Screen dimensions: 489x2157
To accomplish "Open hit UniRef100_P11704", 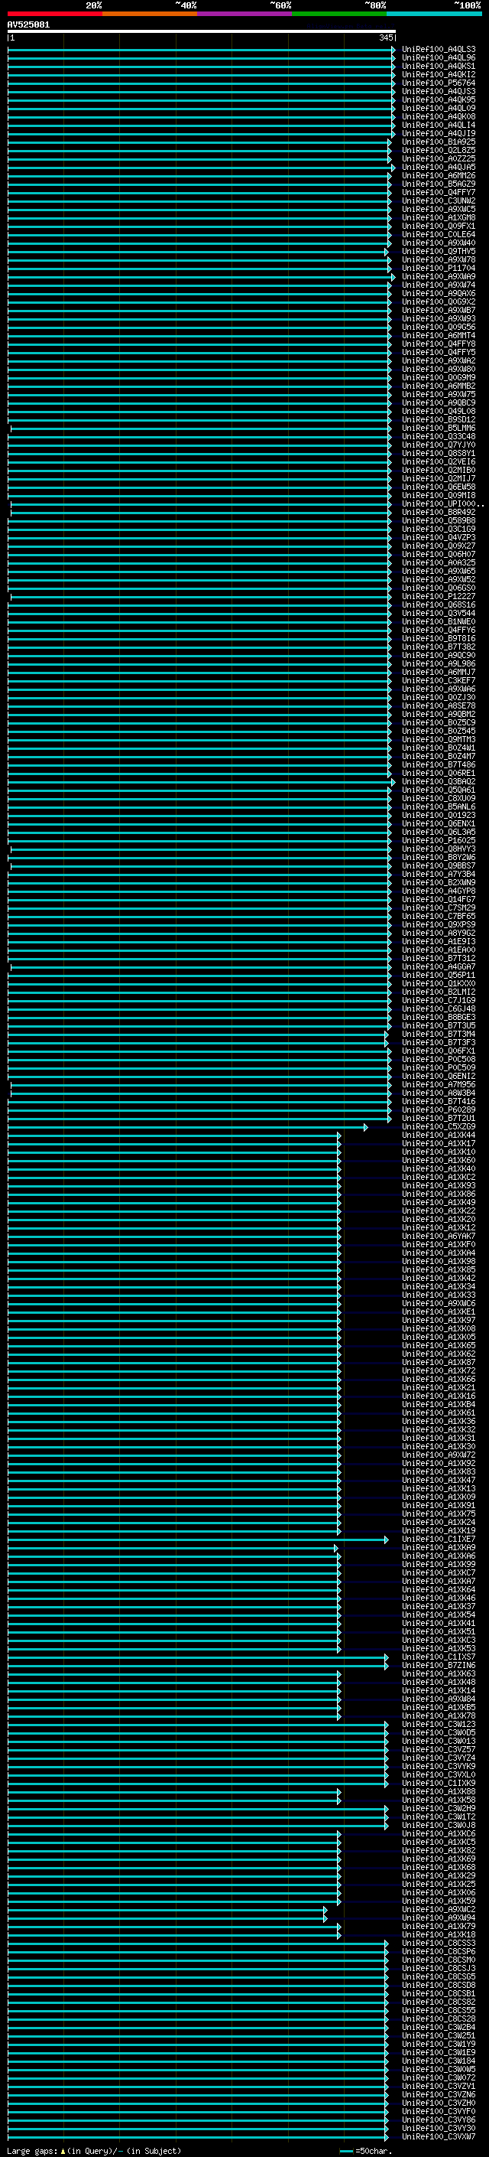I will click(438, 268).
